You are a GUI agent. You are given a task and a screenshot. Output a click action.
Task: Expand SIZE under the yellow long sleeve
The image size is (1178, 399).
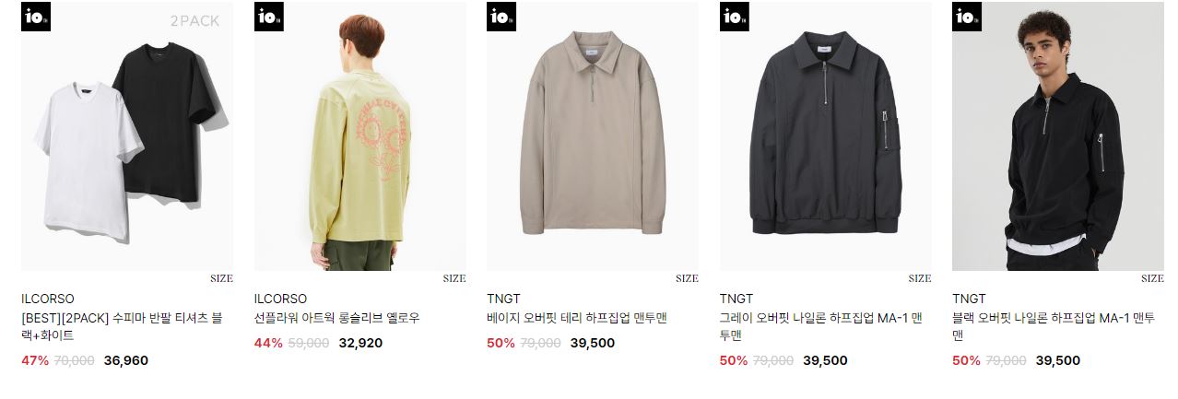[x=454, y=278]
